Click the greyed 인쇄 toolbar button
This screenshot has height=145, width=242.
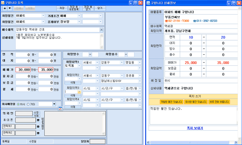click(19, 8)
